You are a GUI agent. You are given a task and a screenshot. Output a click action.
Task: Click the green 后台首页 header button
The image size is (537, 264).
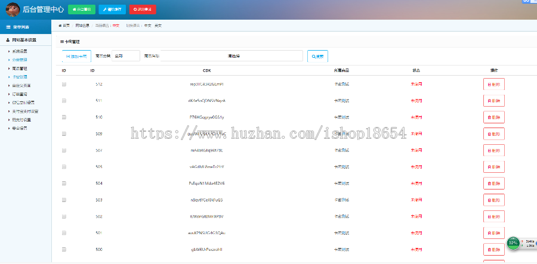(x=82, y=10)
